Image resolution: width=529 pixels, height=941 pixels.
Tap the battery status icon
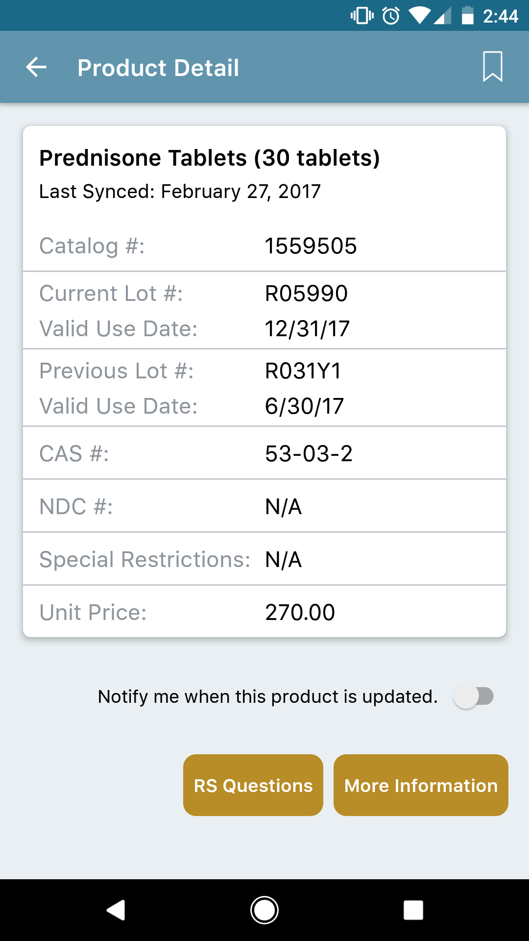[468, 16]
